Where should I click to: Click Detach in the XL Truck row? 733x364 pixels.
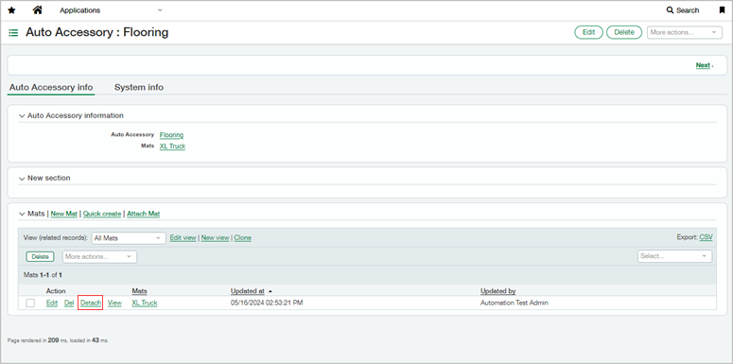click(91, 303)
